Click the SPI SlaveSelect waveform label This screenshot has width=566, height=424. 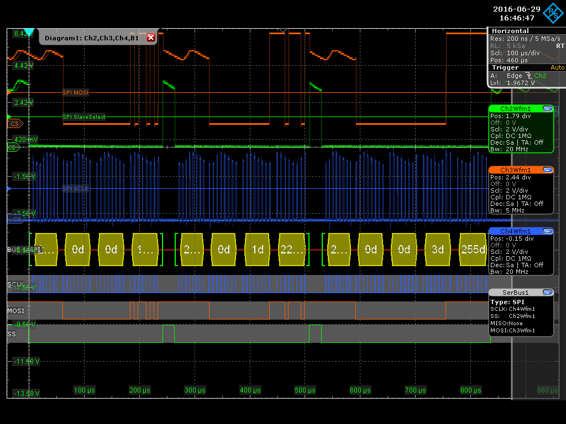[84, 117]
